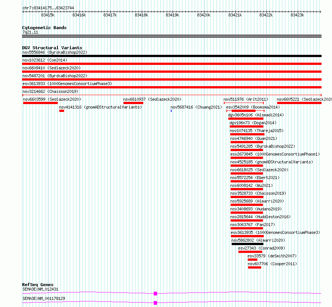Click the esv3542009 (Boomsma2014) variant bar
Viewport: 332px width, 307px height.
pyautogui.click(x=245, y=111)
